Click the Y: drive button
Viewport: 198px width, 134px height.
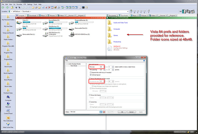point(149,12)
